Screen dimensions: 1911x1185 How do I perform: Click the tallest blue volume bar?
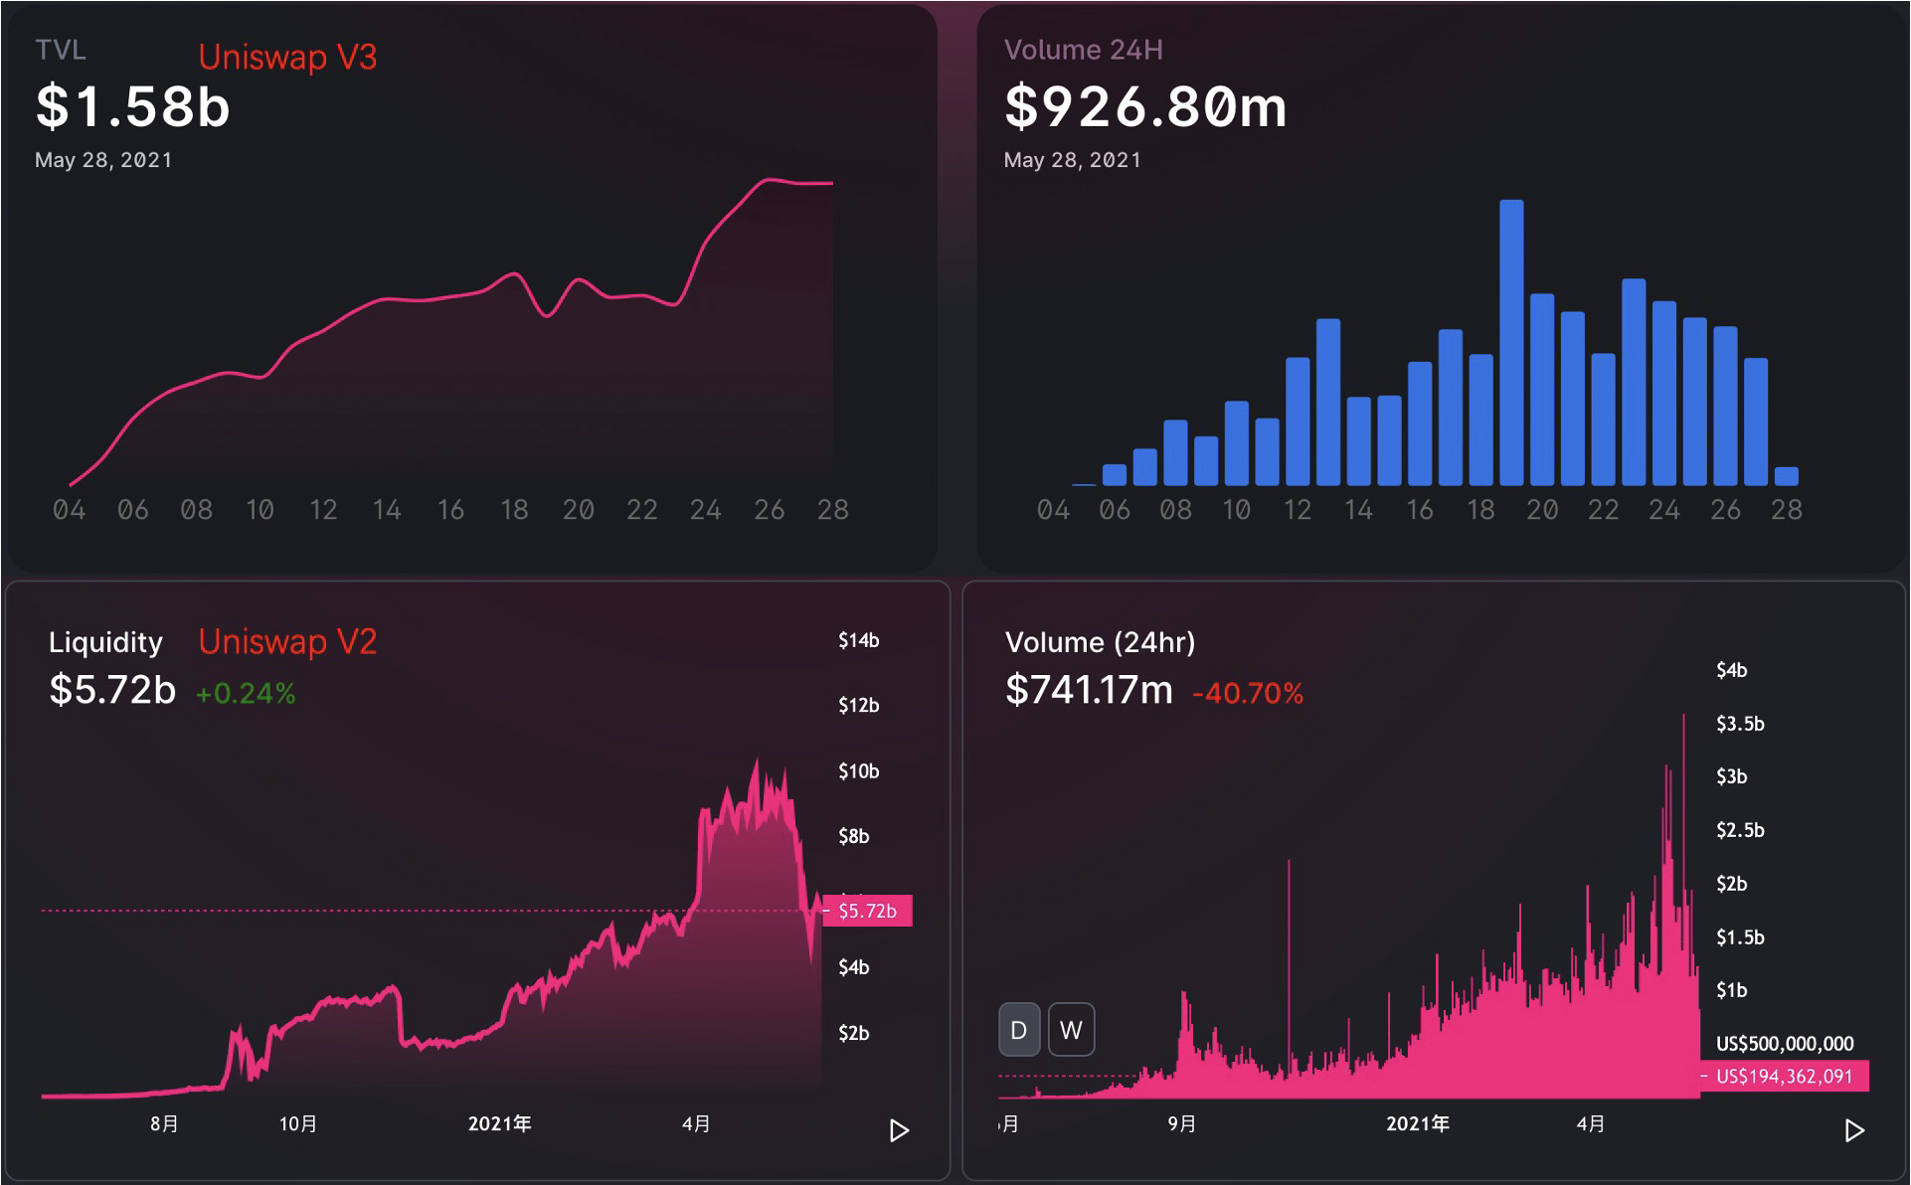click(x=1510, y=342)
